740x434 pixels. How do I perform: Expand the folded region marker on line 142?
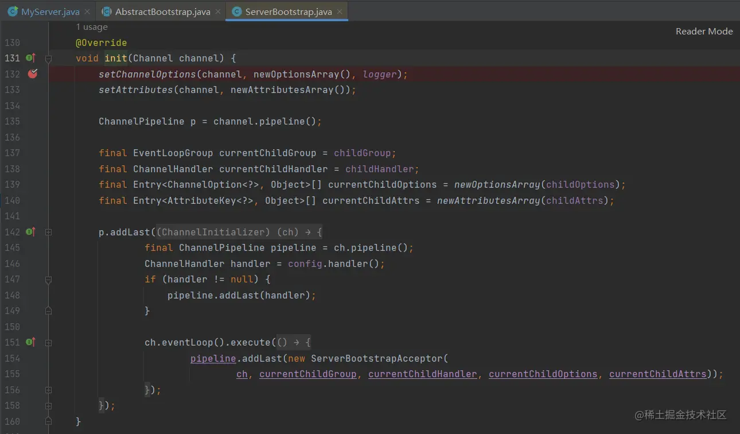[x=48, y=232]
